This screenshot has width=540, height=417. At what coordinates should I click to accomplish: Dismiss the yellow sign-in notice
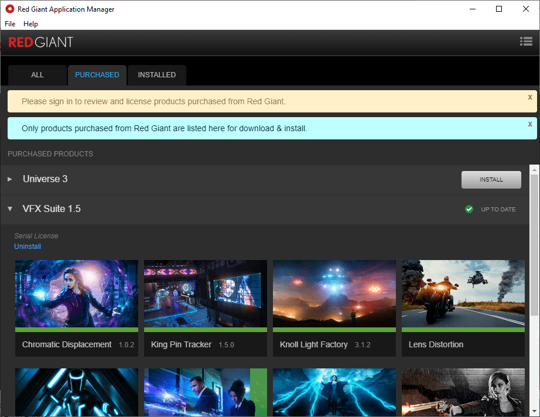click(x=530, y=97)
